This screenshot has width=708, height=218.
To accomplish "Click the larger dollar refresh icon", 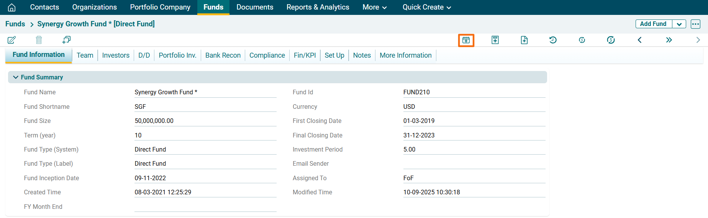I will (x=611, y=40).
